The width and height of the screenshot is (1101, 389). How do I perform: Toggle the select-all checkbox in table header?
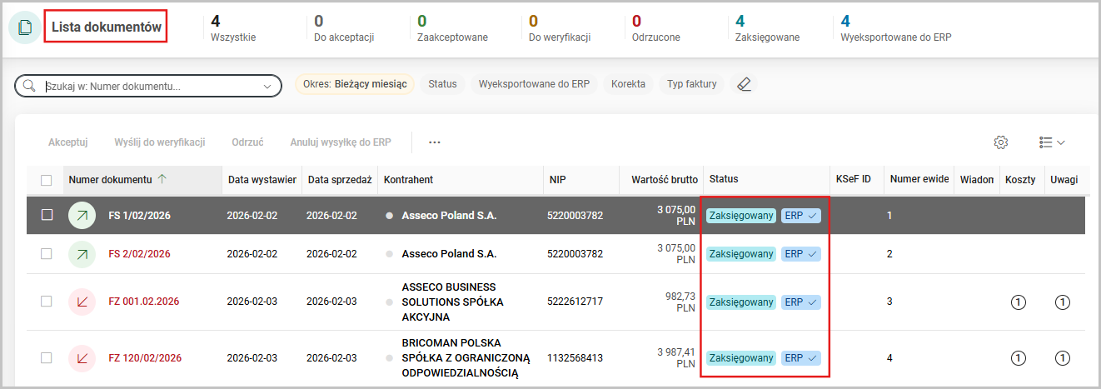(47, 180)
